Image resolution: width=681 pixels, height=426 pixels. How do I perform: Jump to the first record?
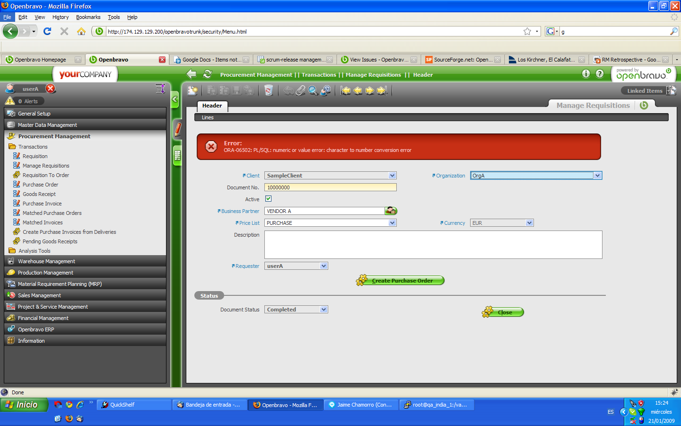click(346, 90)
